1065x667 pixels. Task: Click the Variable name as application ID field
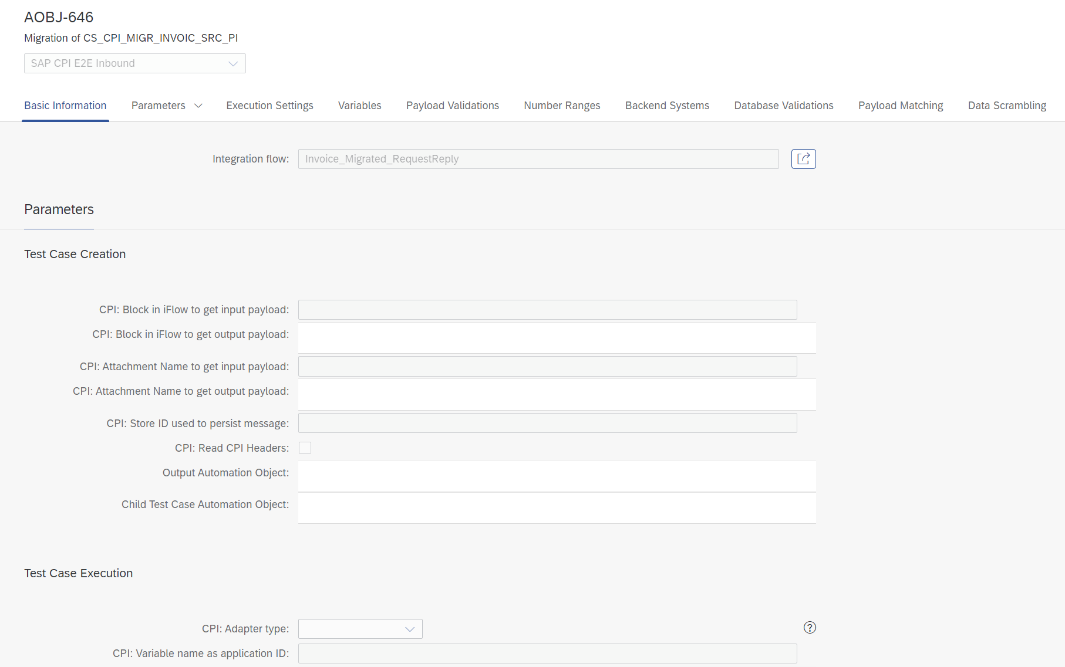click(547, 654)
